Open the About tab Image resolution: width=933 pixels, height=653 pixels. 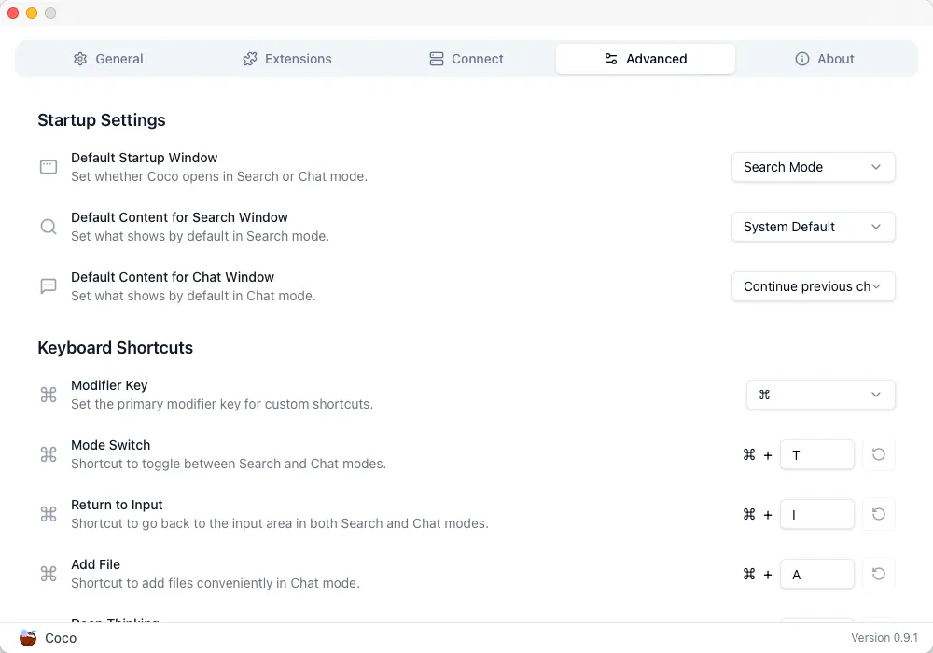(825, 59)
